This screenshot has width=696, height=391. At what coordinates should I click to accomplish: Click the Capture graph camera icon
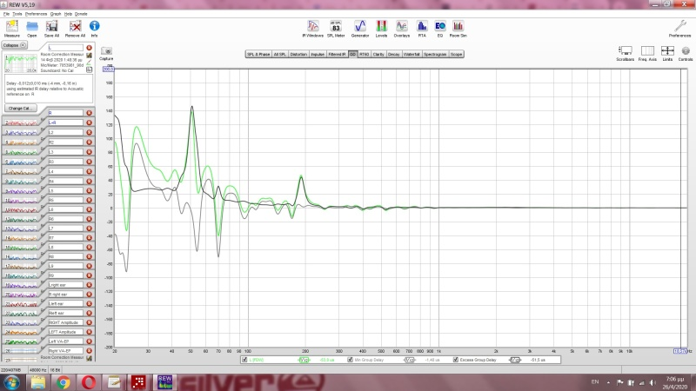click(108, 53)
